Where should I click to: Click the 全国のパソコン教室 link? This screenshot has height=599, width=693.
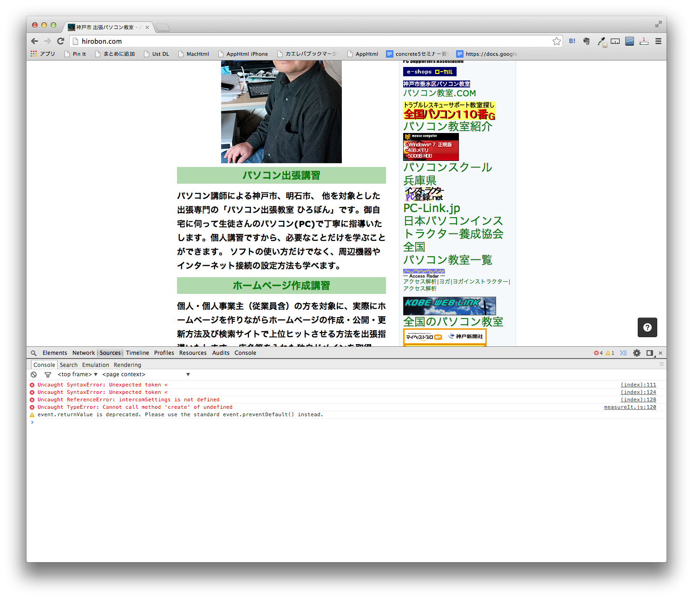(x=453, y=322)
